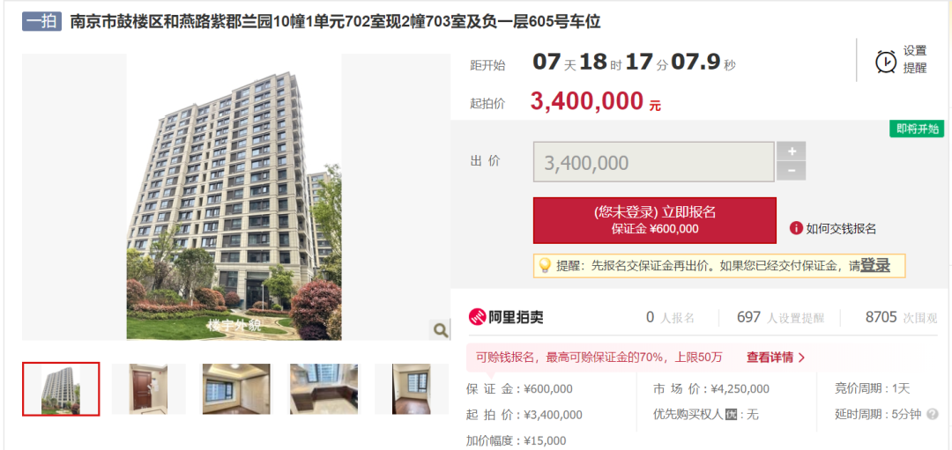Click the red info icon beside 如何交钱报名

point(796,228)
